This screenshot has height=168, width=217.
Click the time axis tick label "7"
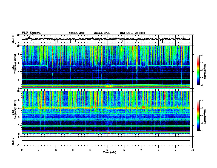click(141, 150)
